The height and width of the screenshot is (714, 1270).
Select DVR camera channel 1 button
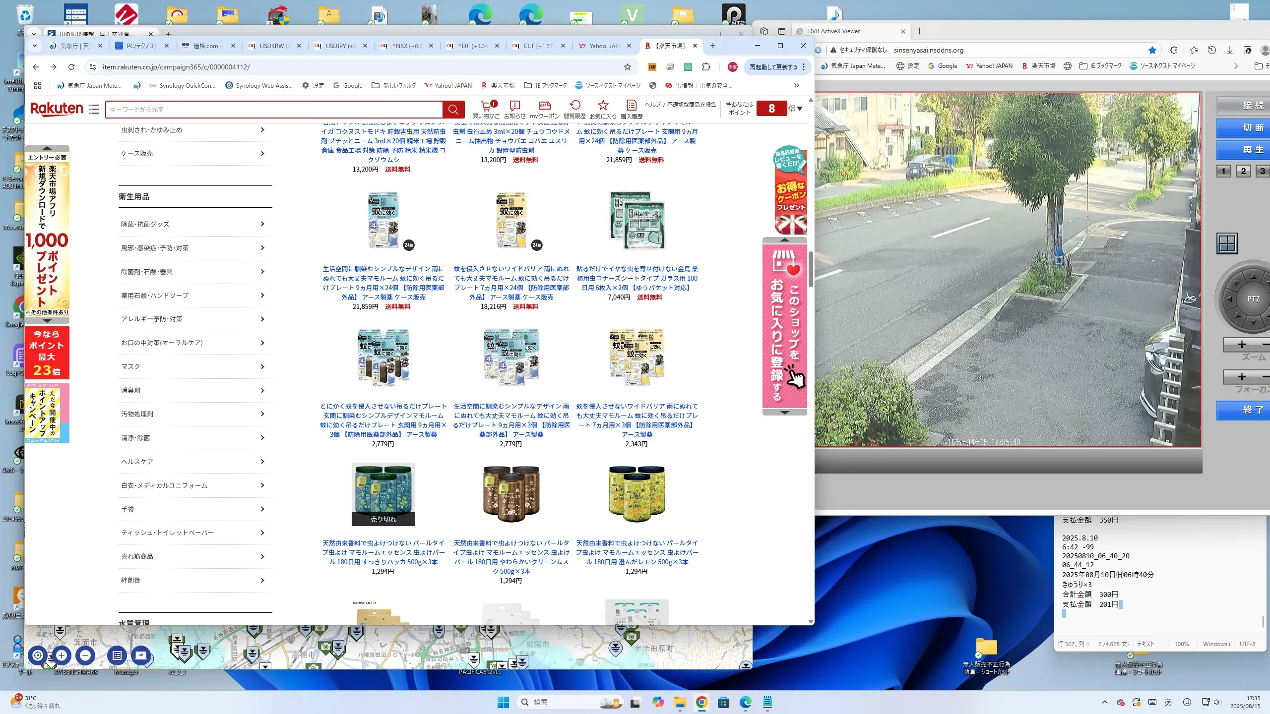(1223, 172)
